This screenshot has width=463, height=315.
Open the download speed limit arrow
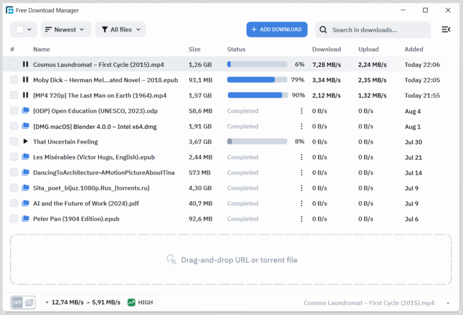click(x=47, y=302)
